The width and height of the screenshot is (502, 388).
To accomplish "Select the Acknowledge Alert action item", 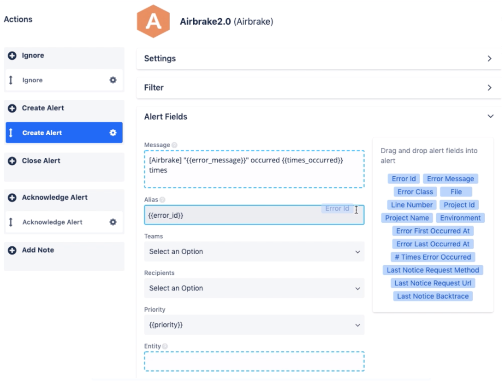I will [64, 222].
